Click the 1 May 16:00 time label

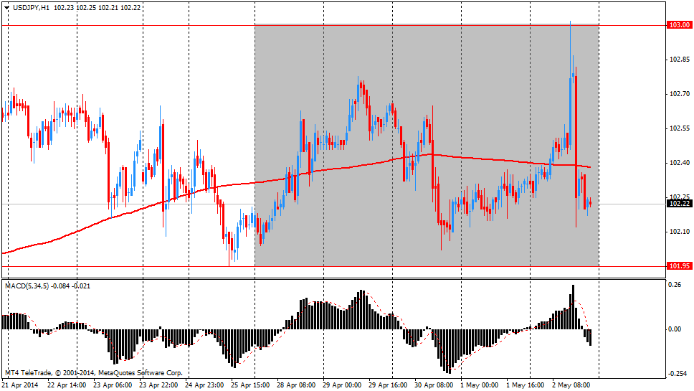525,385
